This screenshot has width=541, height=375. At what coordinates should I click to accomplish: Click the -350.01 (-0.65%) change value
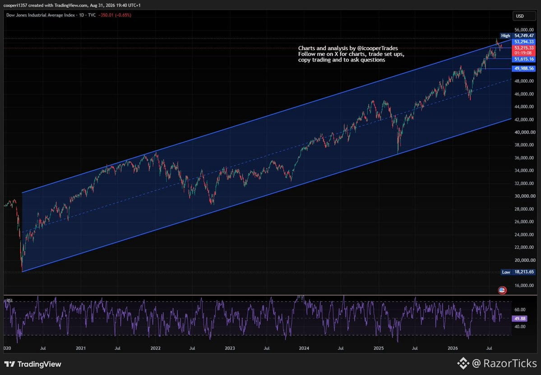(115, 15)
